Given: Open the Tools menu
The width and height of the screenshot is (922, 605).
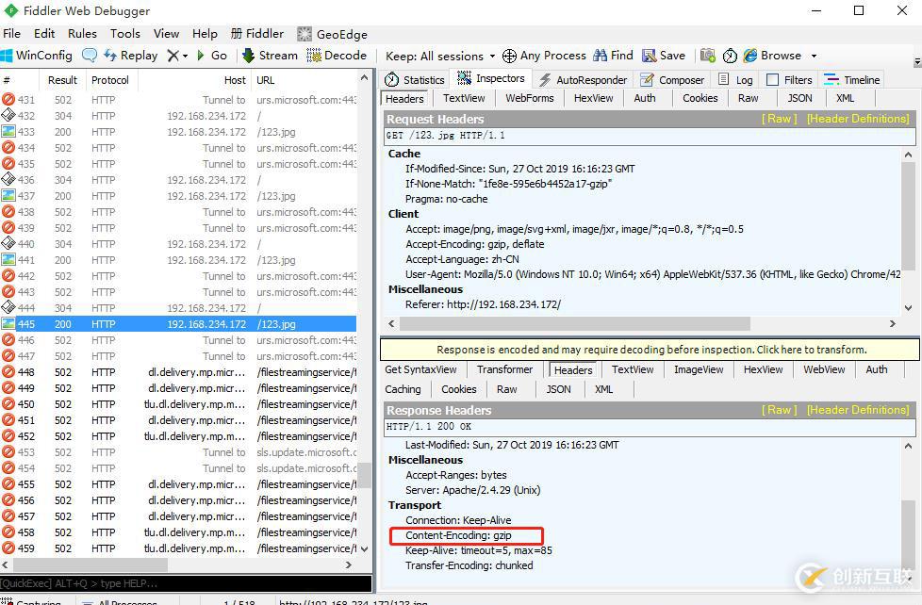Looking at the screenshot, I should pyautogui.click(x=125, y=34).
